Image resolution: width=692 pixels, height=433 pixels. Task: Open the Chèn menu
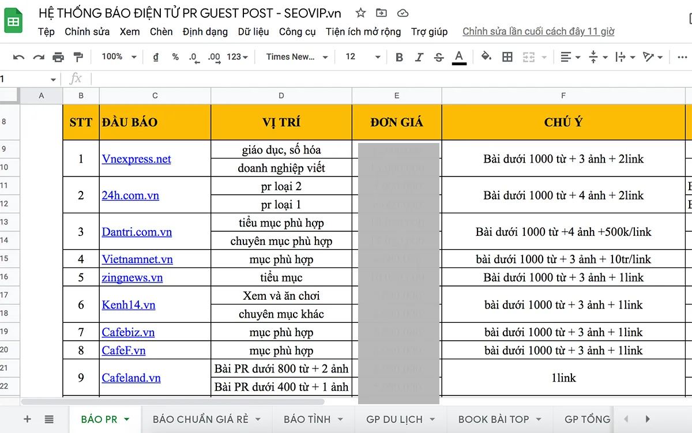pyautogui.click(x=161, y=32)
